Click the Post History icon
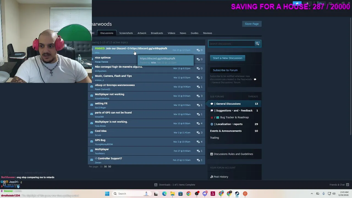Viewport: 352px width, 198px height. tap(211, 177)
